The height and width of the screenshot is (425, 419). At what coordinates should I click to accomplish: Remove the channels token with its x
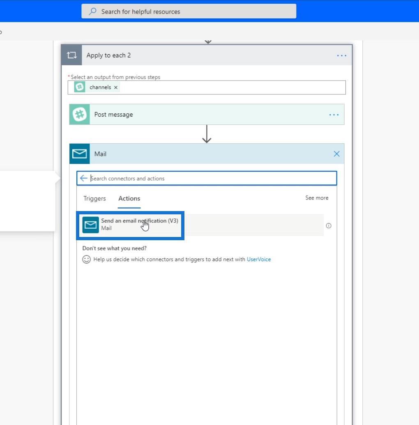pos(116,87)
